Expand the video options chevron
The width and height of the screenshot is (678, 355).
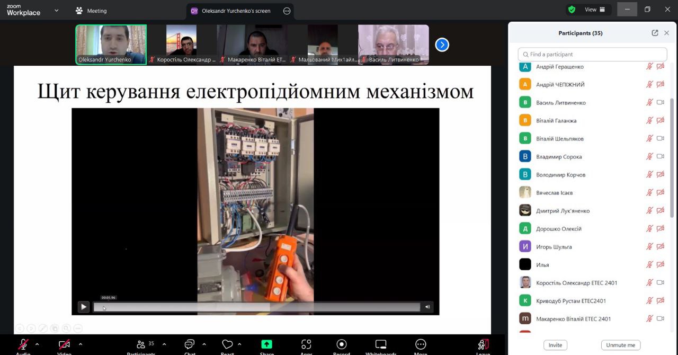tap(81, 344)
